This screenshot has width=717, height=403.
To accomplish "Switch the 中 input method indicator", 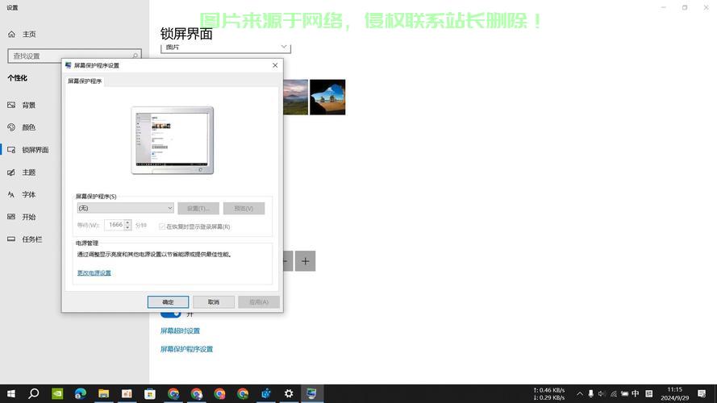I will (x=636, y=393).
